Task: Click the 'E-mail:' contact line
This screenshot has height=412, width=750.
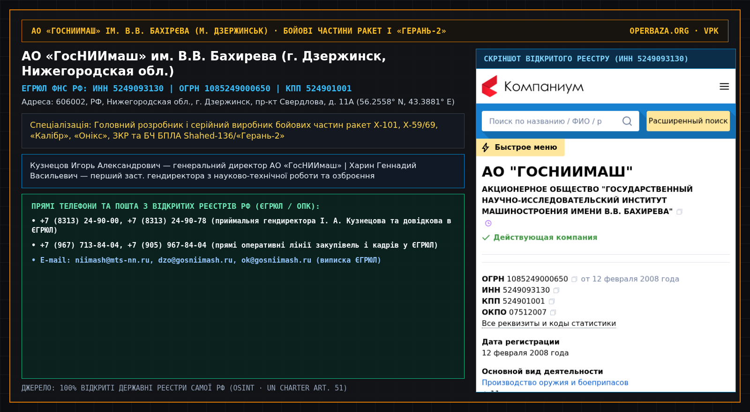Action: (206, 260)
